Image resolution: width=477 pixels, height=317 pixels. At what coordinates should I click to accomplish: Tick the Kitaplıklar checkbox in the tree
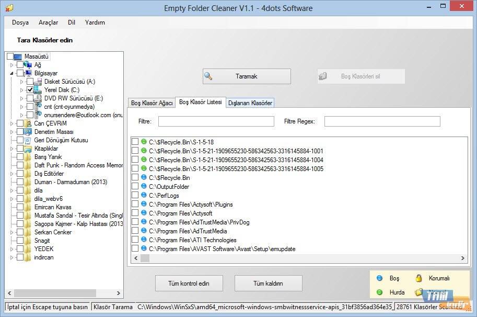pos(20,149)
